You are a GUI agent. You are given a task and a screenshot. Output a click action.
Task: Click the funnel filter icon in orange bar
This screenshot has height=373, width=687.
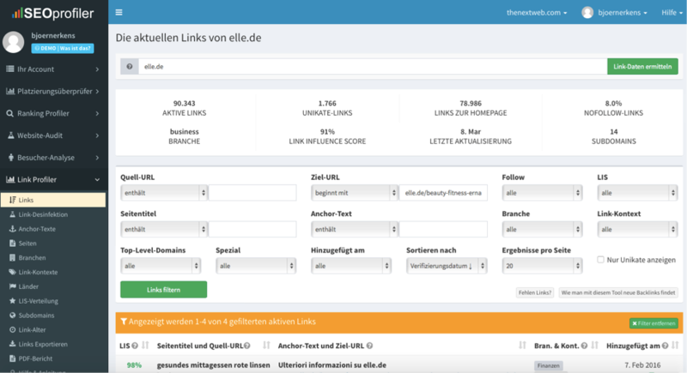coord(124,322)
